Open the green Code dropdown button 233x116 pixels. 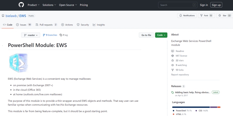[x=161, y=35]
